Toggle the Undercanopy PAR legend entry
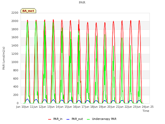The image size is (165, 124). [x=102, y=119]
